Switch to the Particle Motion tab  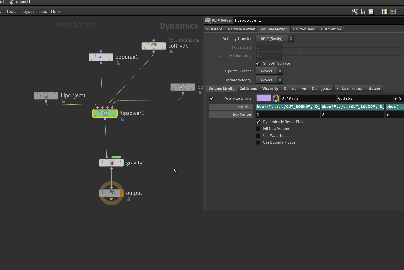(241, 29)
